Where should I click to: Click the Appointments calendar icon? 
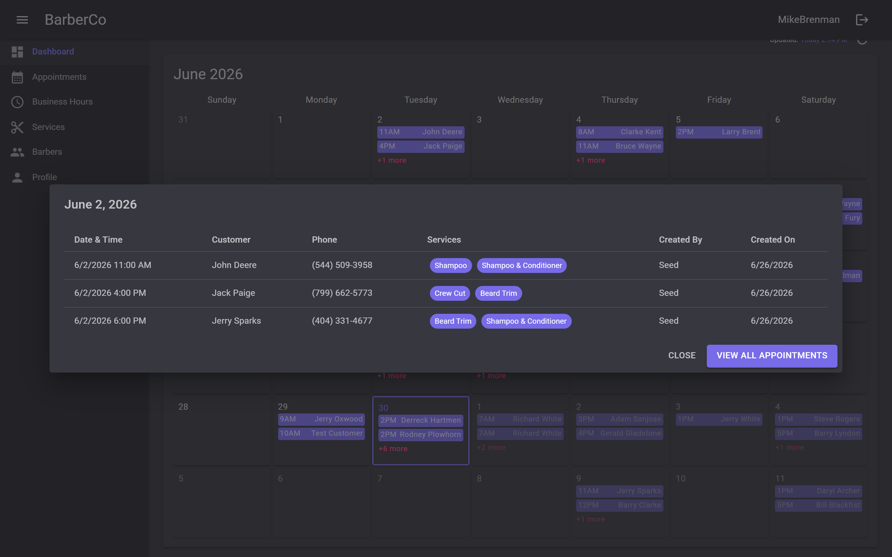(x=17, y=77)
